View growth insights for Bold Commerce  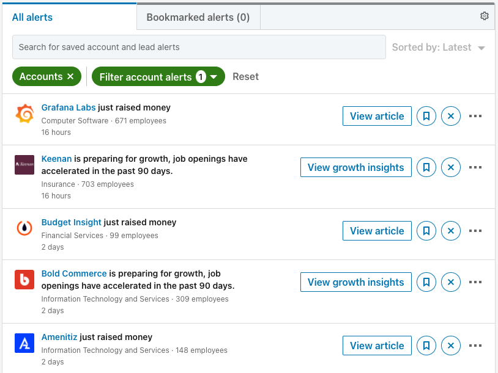coord(355,282)
